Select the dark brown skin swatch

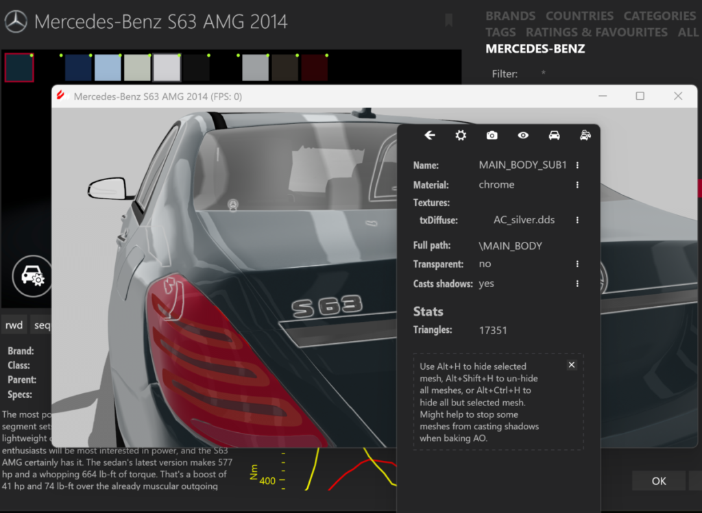(285, 68)
